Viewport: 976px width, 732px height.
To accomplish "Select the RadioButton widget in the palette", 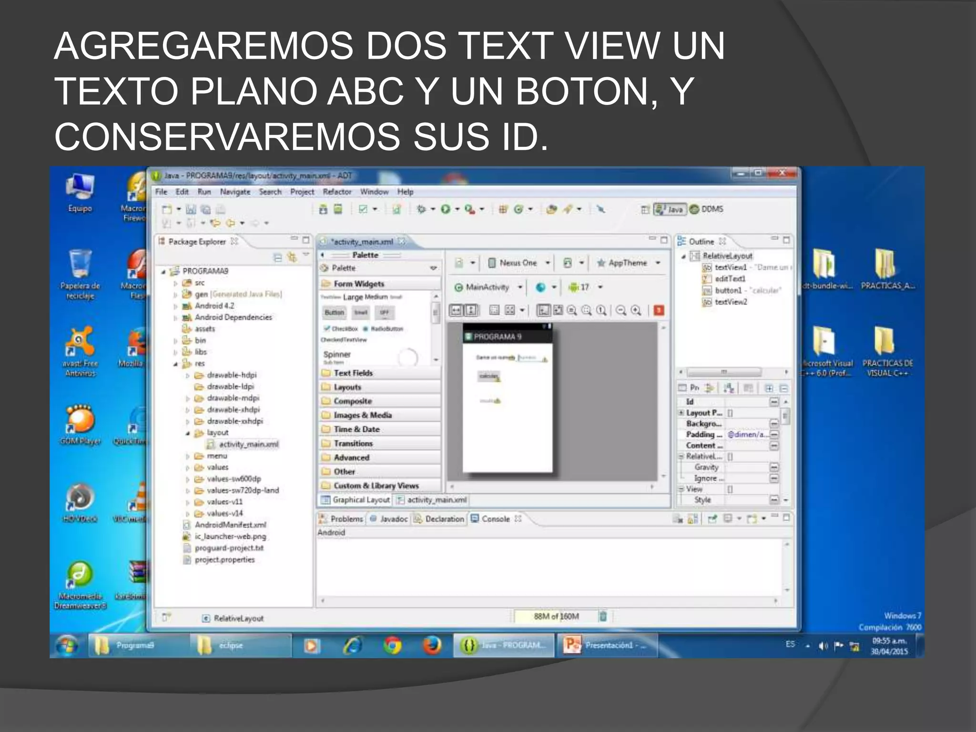I will 383,329.
